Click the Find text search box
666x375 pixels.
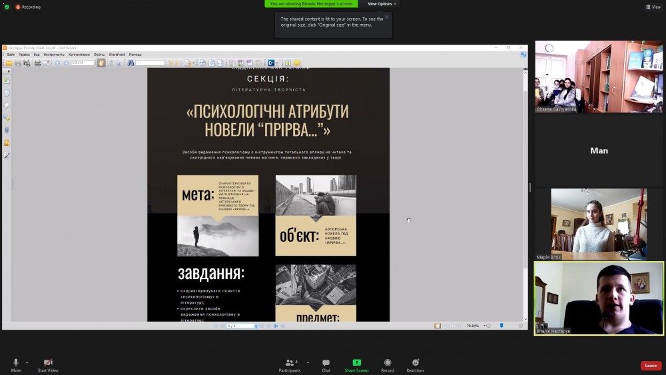(x=150, y=63)
